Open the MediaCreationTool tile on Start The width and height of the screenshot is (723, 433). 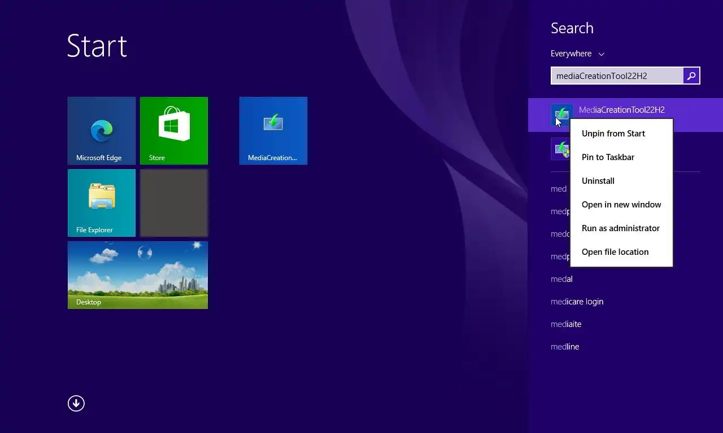tap(273, 131)
